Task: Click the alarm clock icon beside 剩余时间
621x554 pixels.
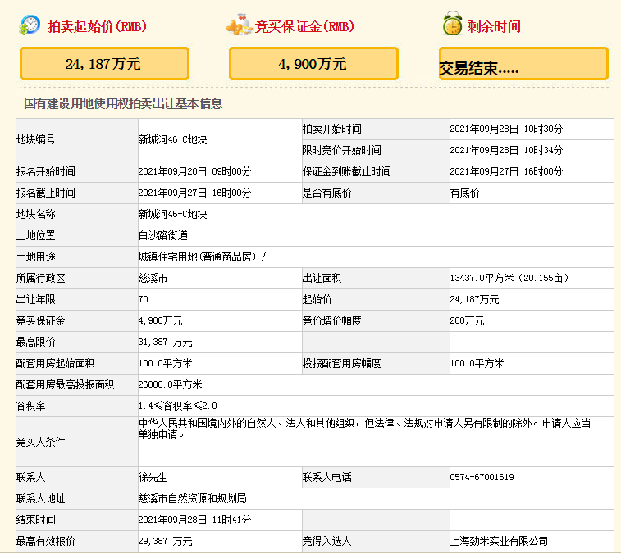Action: click(x=452, y=25)
